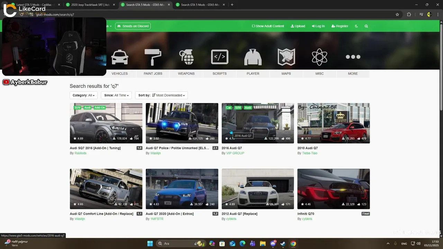
Task: Open Audi Q7 Comfort Line thumbnail
Action: click(106, 189)
